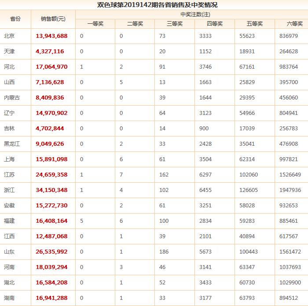
Task: Click sales amount 15,891,098
Action: coord(51,159)
